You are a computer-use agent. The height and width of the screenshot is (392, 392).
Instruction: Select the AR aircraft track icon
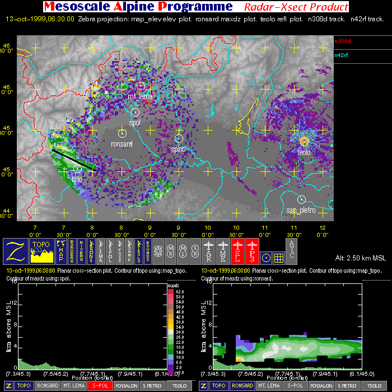pos(209,250)
